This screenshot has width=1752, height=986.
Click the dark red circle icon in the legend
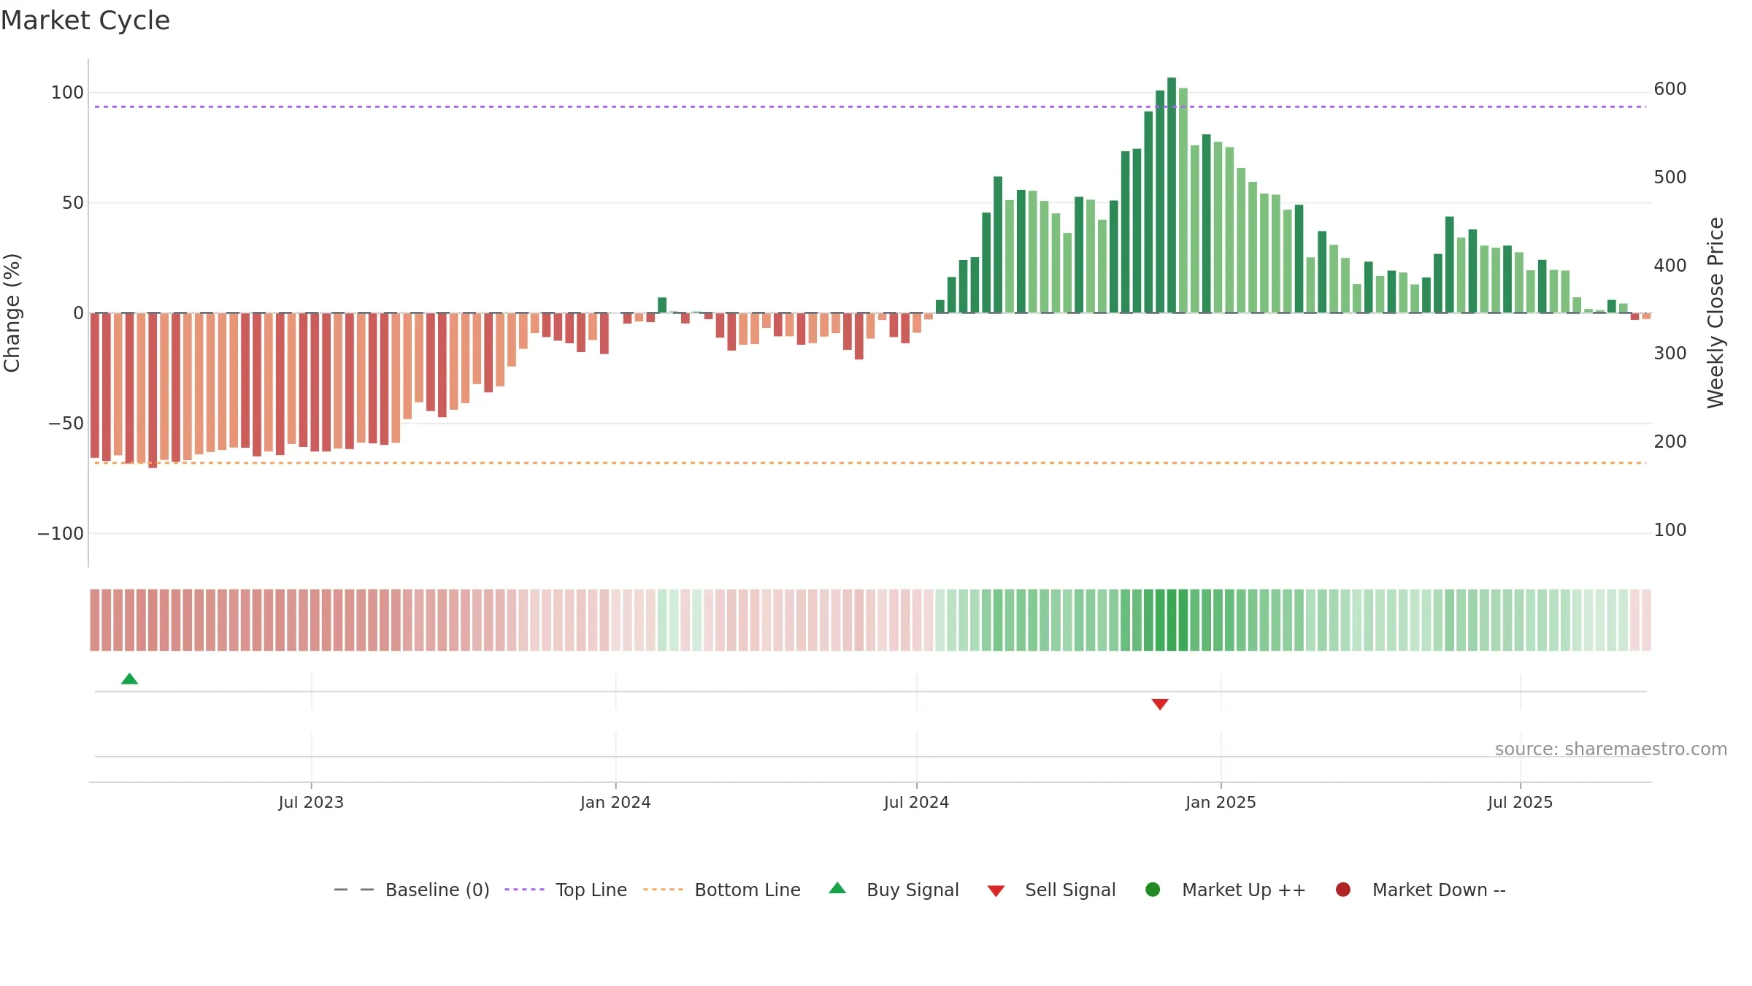click(x=1342, y=890)
